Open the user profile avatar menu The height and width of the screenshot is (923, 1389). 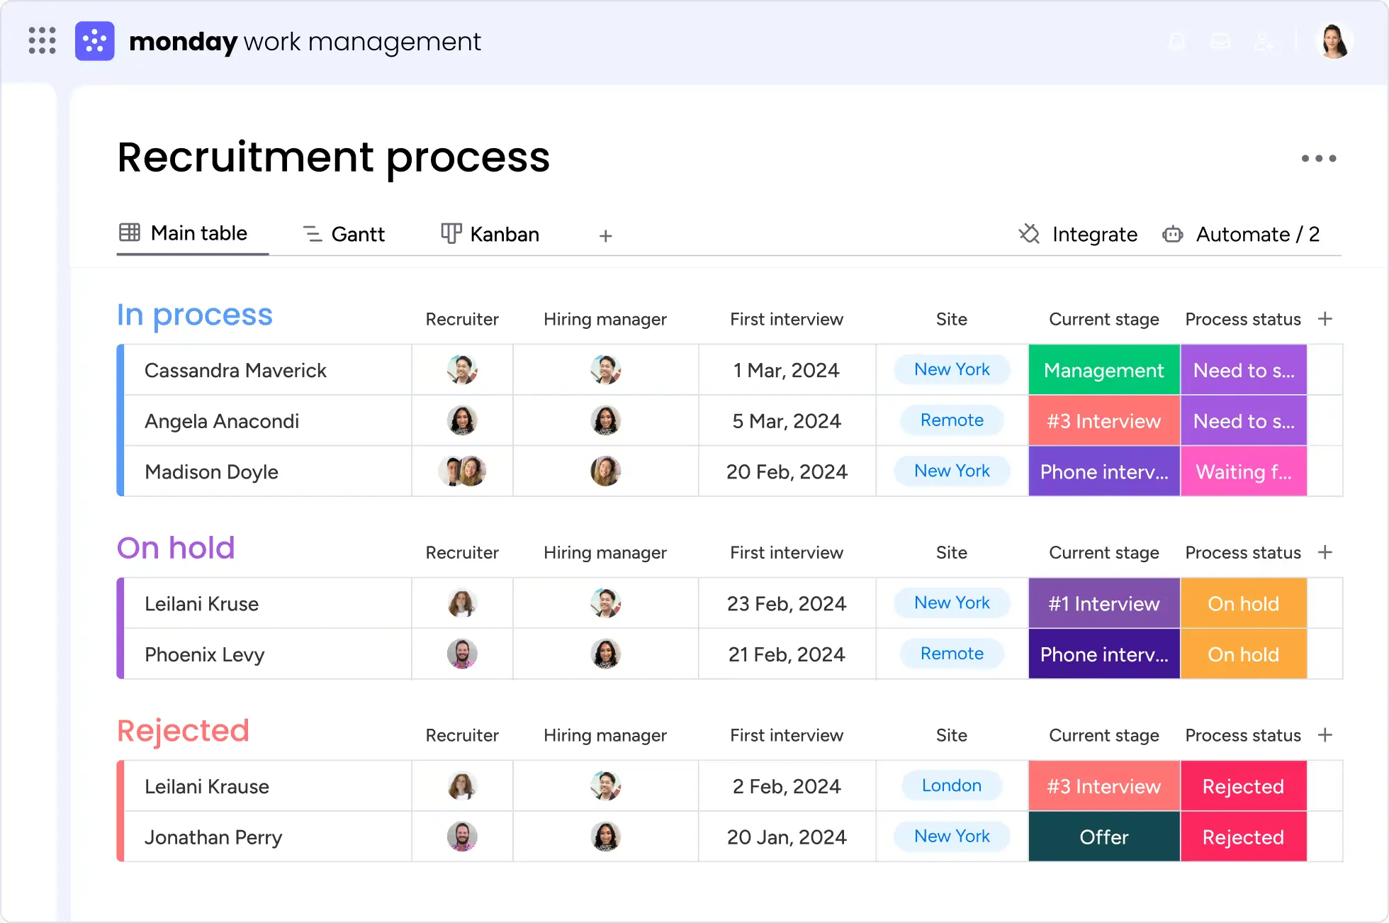[1334, 41]
